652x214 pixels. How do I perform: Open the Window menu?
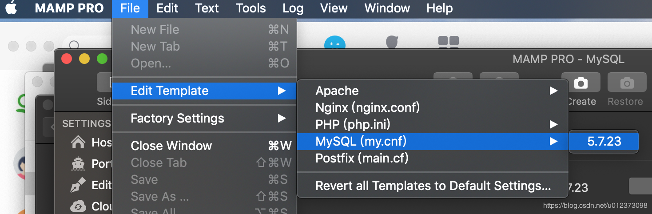(x=387, y=8)
